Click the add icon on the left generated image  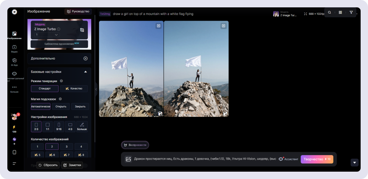click(x=158, y=26)
